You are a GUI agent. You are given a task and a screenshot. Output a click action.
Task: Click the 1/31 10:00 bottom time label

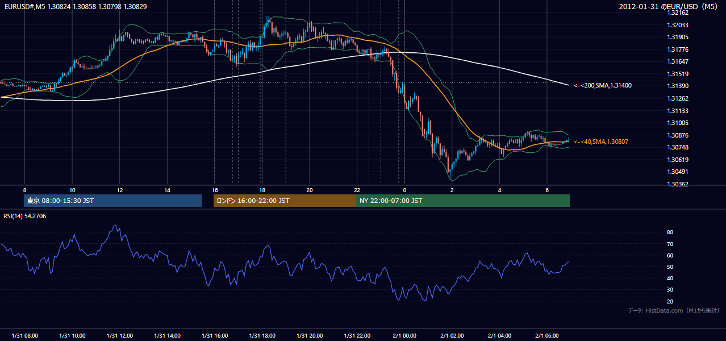[x=72, y=336]
